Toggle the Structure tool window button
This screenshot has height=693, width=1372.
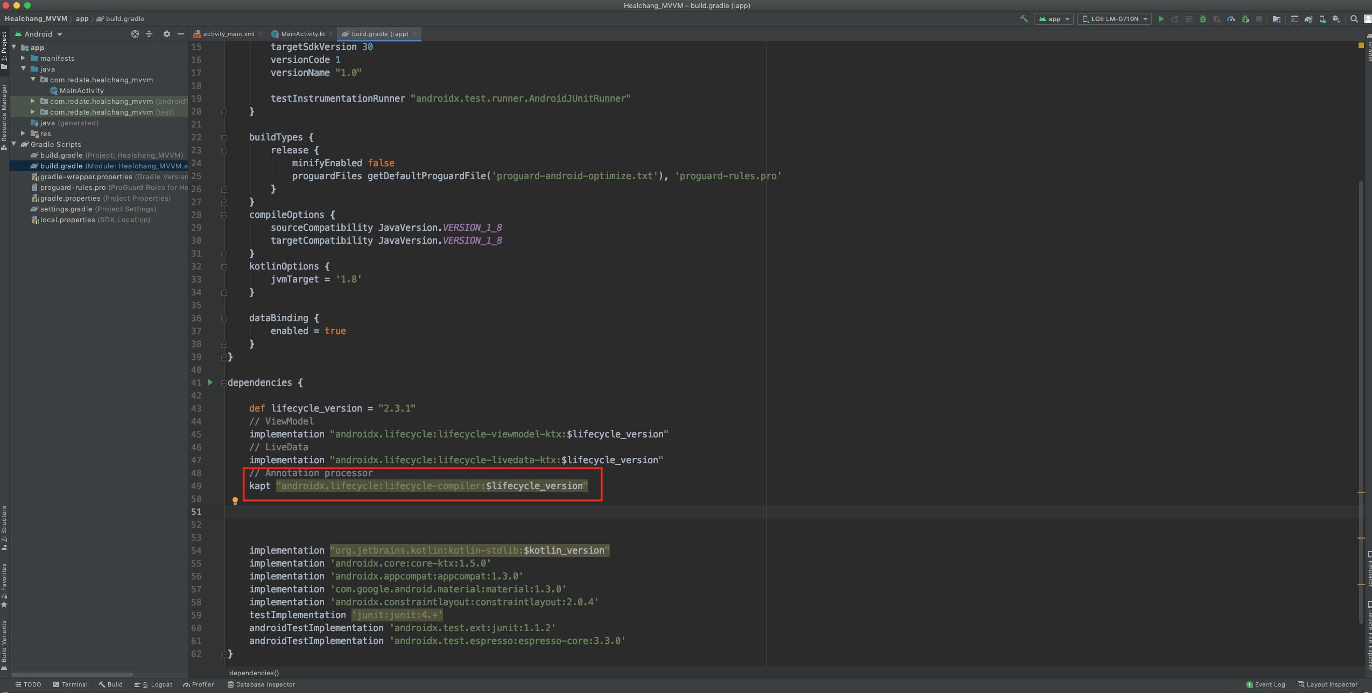tap(4, 527)
